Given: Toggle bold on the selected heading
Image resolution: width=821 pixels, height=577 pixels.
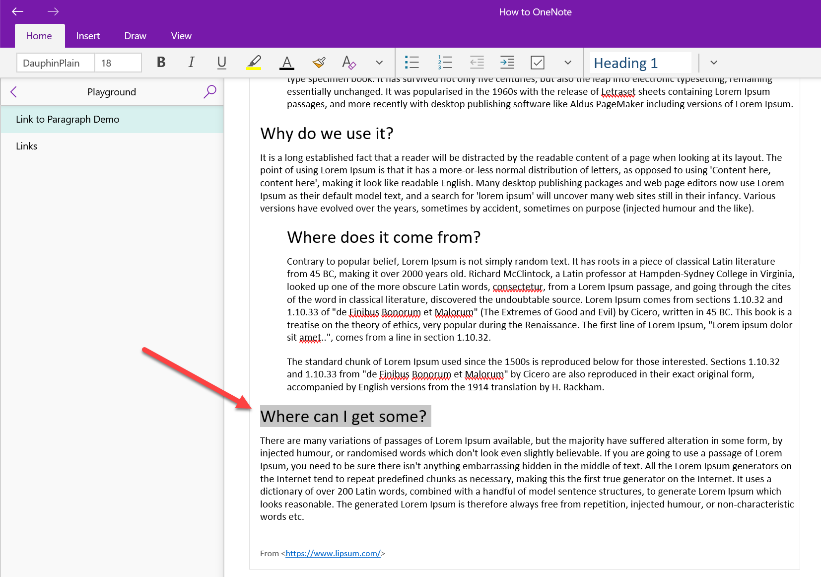Looking at the screenshot, I should pyautogui.click(x=161, y=63).
